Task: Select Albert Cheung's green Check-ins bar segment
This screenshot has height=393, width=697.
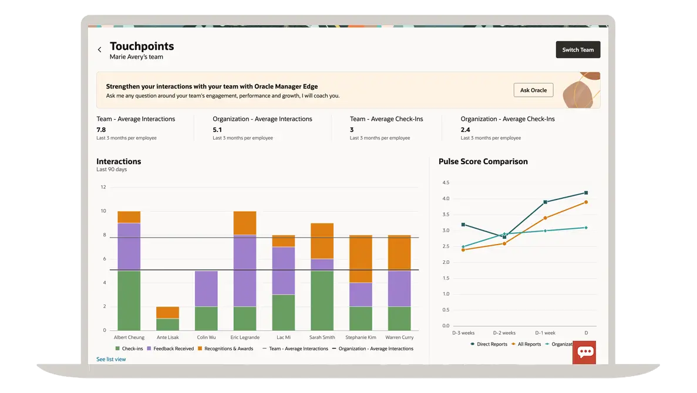Action: coord(129,300)
